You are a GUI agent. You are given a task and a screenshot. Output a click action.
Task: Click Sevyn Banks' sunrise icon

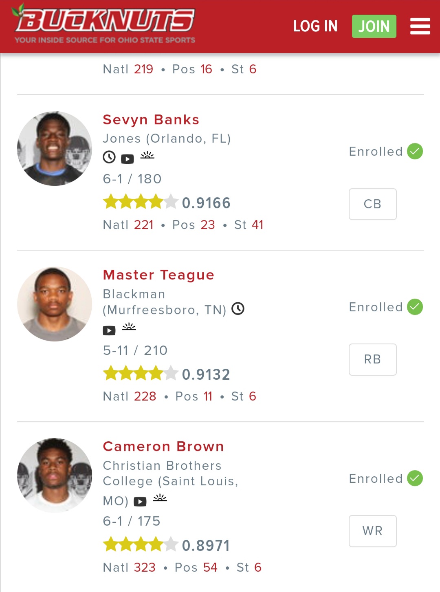(147, 156)
